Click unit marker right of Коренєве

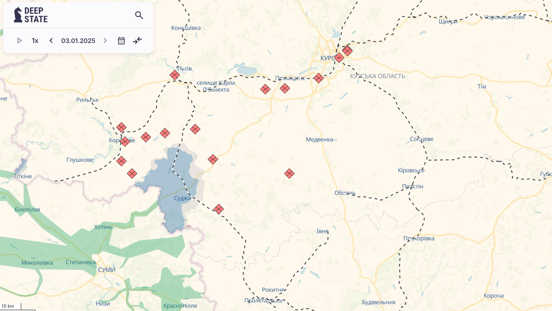(x=146, y=137)
